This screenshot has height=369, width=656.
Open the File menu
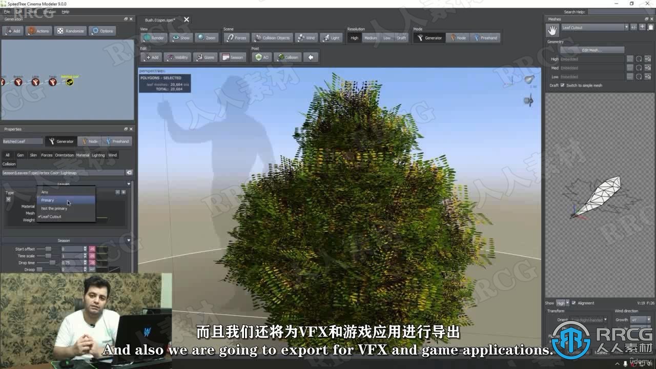point(7,11)
